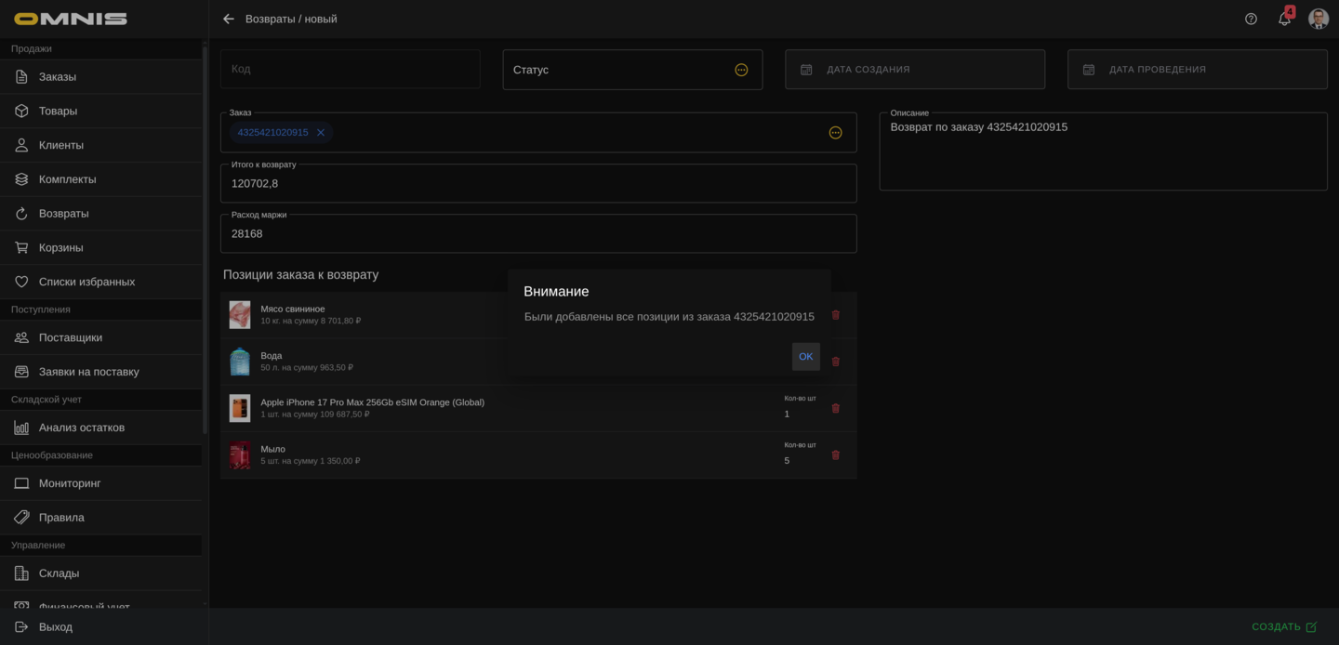Expand the Статус selector
The width and height of the screenshot is (1339, 645).
tap(741, 70)
